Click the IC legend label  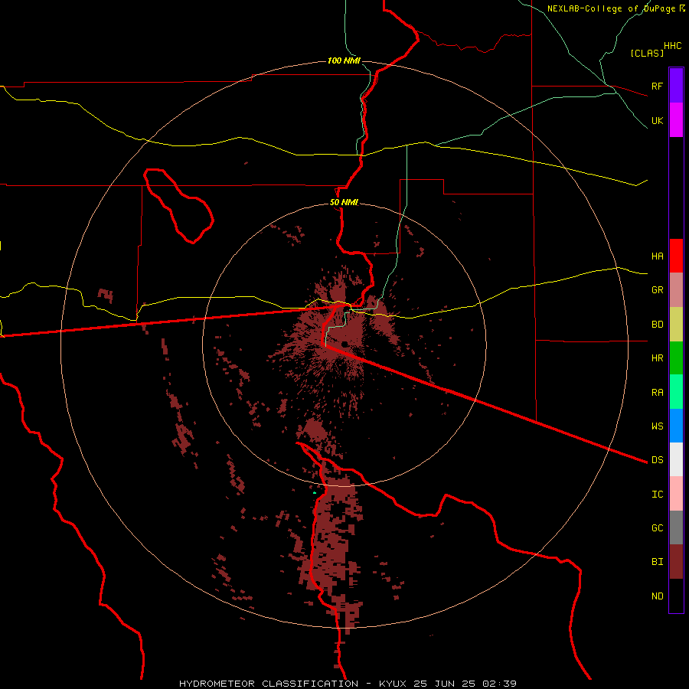click(x=657, y=495)
